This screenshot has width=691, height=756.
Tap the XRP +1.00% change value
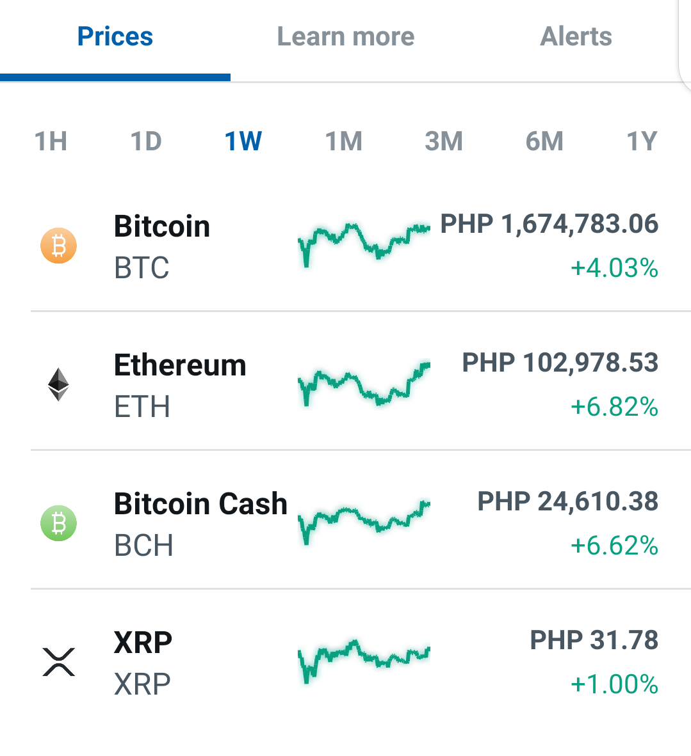(614, 684)
